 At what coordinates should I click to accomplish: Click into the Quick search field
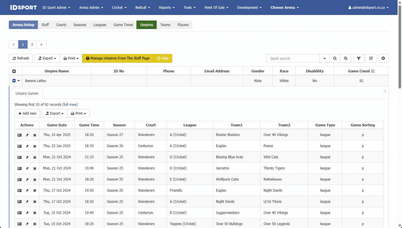[x=293, y=58]
